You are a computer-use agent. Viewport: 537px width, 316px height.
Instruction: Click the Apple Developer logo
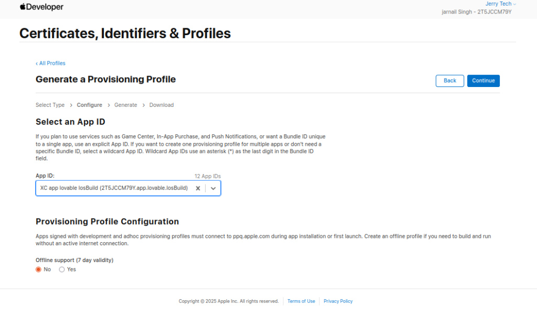click(x=41, y=7)
